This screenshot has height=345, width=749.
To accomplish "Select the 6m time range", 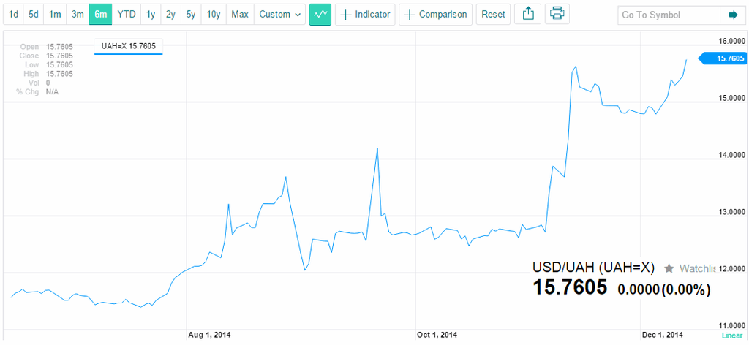I will 100,15.
